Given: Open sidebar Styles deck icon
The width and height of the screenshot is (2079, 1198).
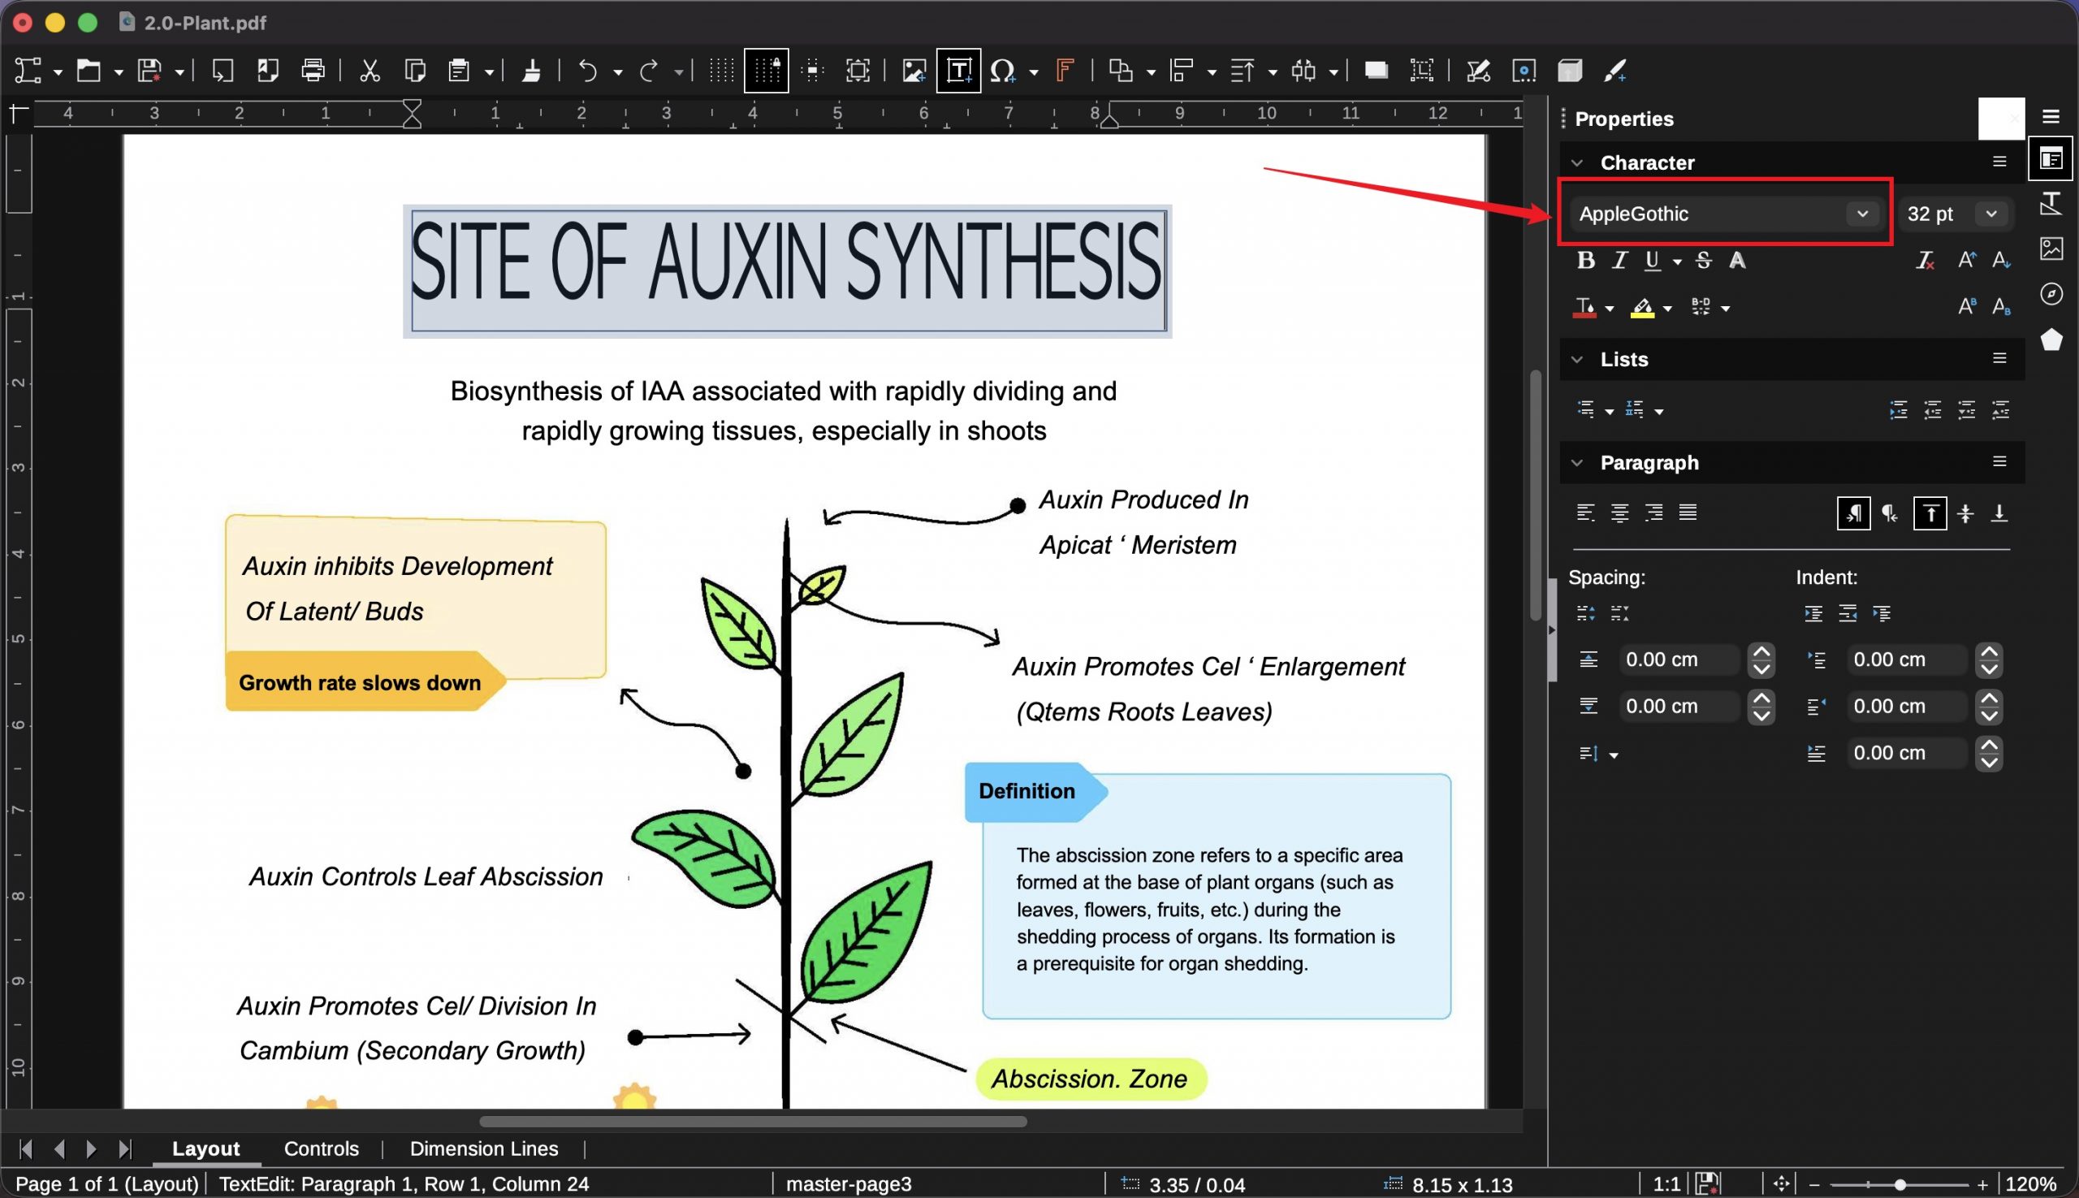Looking at the screenshot, I should [x=2051, y=203].
